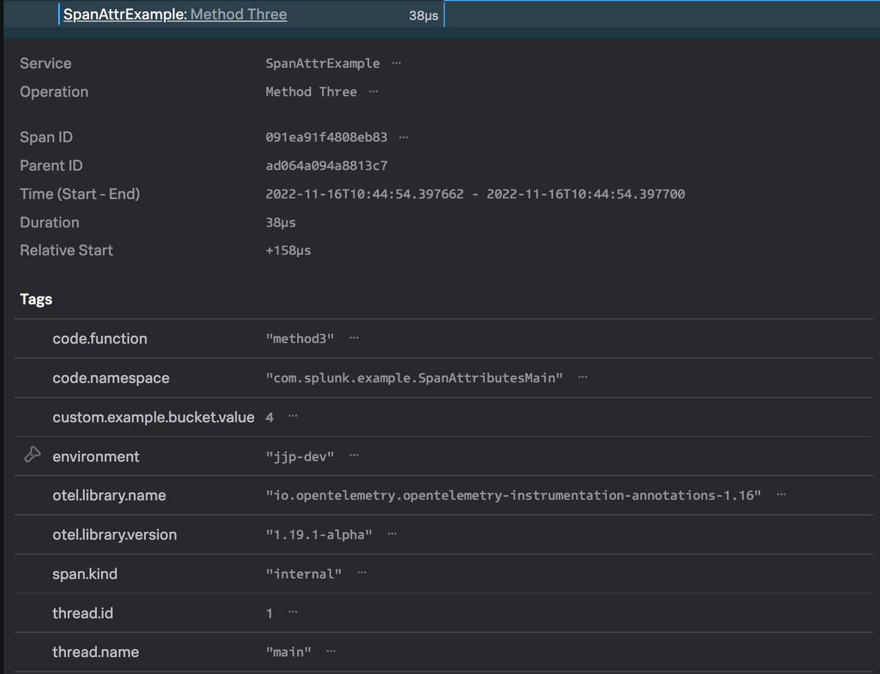880x674 pixels.
Task: Click the ellipsis beside code.namespace value
Action: pyautogui.click(x=582, y=378)
